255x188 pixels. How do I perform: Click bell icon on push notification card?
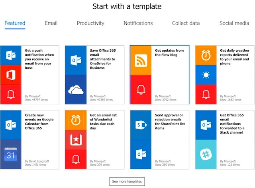pyautogui.click(x=11, y=94)
